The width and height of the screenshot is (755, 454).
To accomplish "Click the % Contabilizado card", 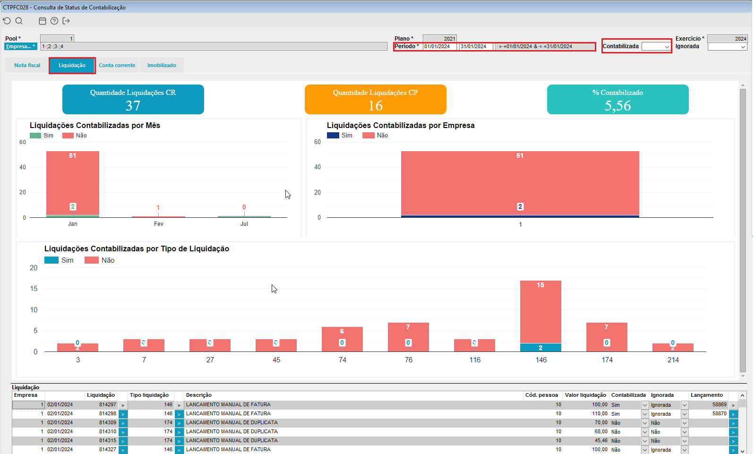I will point(618,100).
